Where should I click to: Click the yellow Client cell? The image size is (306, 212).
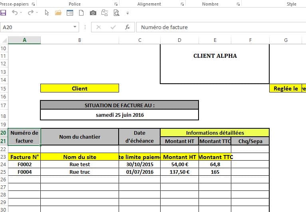(x=79, y=88)
